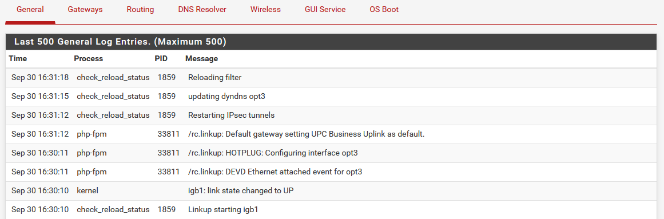Viewport: 664px width, 219px height.
Task: Click the PID column header
Action: pyautogui.click(x=161, y=58)
